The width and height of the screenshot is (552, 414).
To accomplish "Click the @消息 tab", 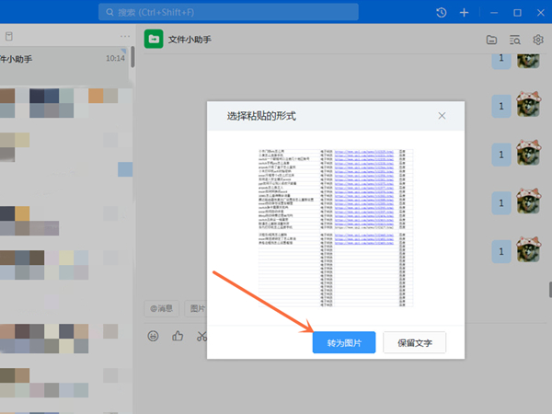I will click(x=161, y=308).
